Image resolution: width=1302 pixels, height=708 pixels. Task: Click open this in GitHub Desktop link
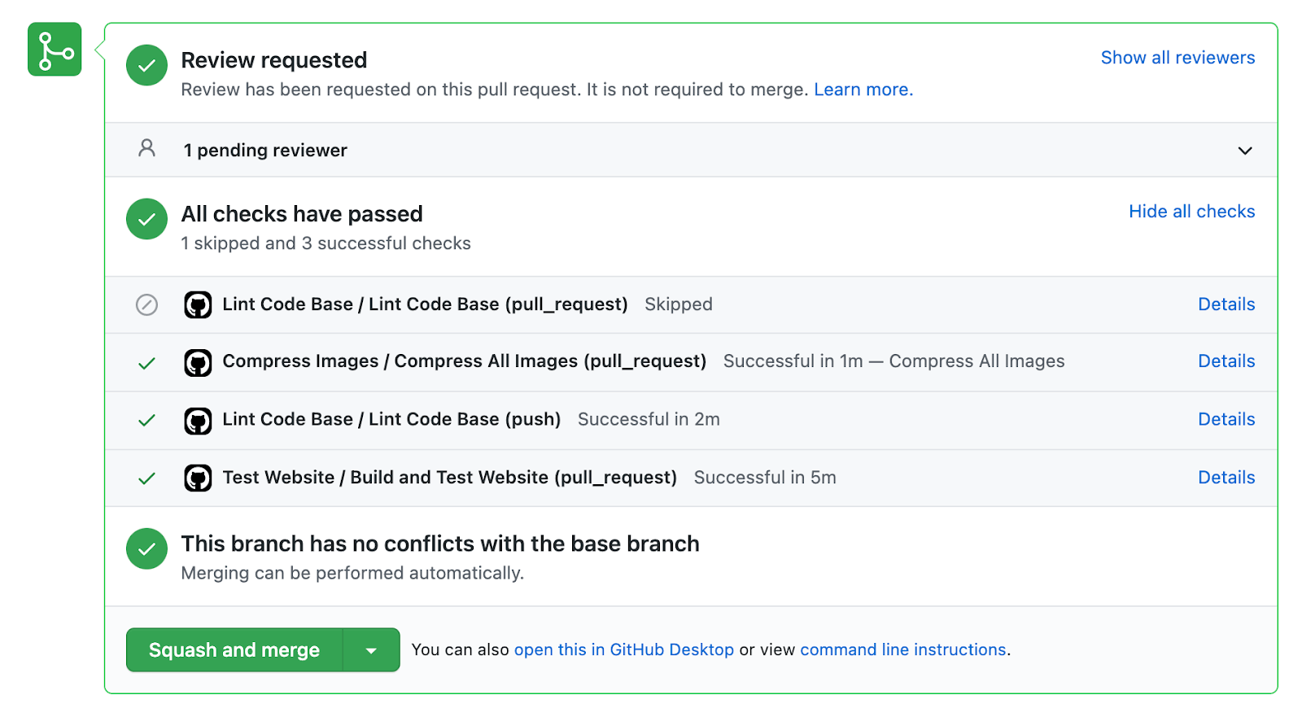[623, 649]
